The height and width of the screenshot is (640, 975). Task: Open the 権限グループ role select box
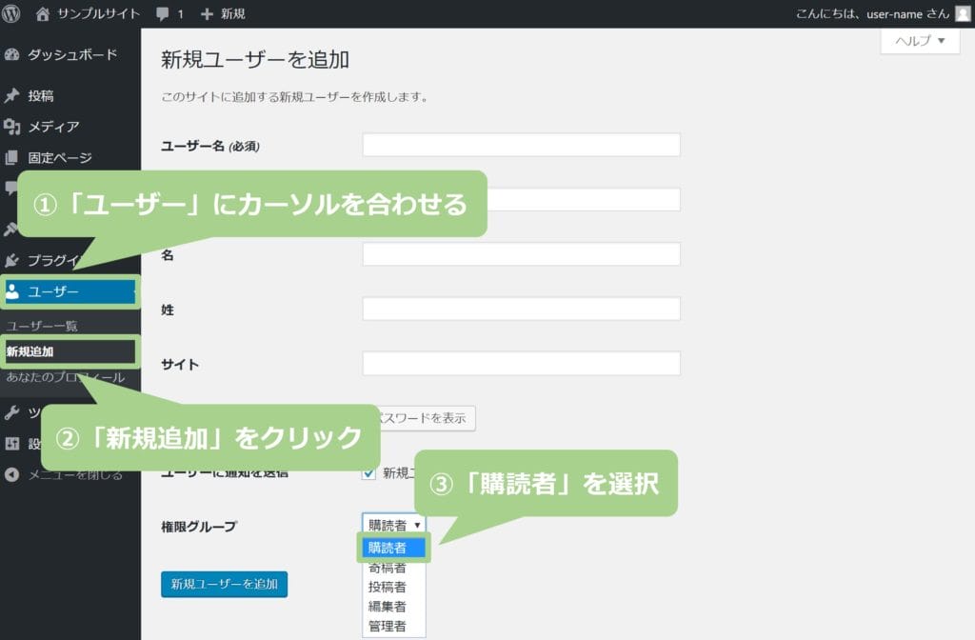393,525
